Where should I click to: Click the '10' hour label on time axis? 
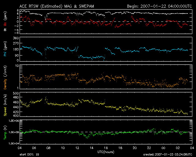pyautogui.click(x=63, y=148)
